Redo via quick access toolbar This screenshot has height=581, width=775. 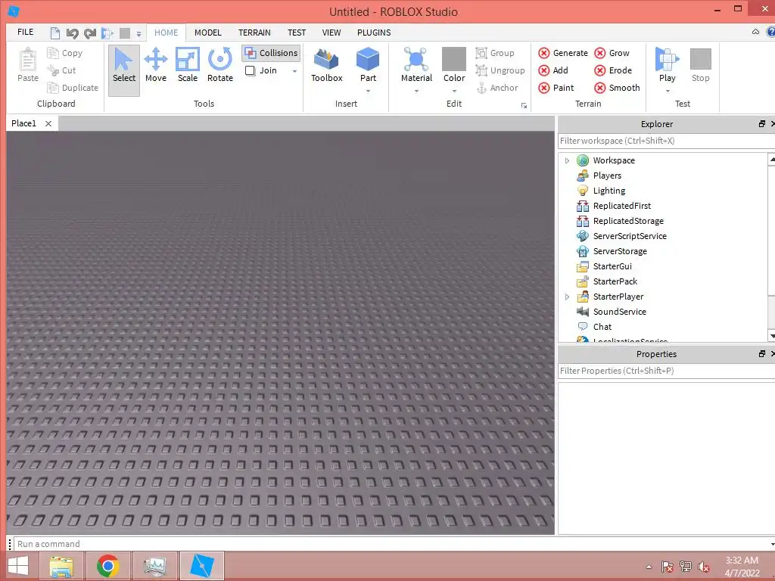tap(89, 33)
